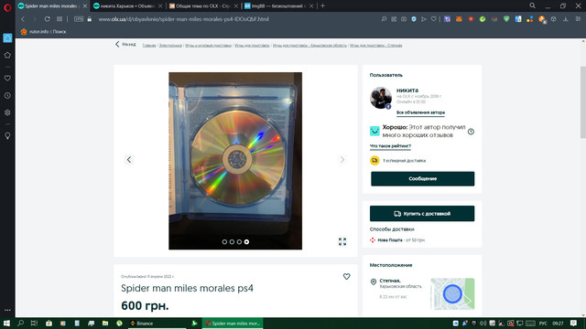Image resolution: width=586 pixels, height=329 pixels.
Task: Show previous photo in gallery
Action: tap(129, 160)
